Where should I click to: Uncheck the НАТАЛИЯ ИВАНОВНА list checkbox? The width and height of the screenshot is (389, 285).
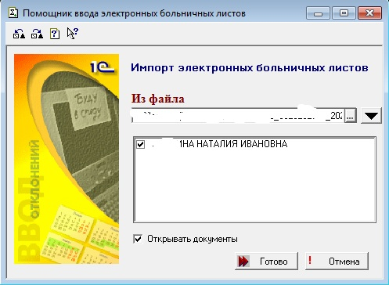click(140, 144)
